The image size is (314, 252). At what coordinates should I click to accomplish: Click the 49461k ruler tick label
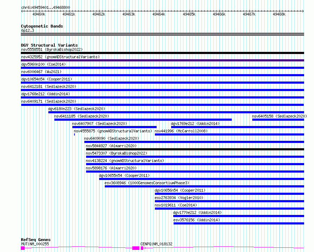69,14
